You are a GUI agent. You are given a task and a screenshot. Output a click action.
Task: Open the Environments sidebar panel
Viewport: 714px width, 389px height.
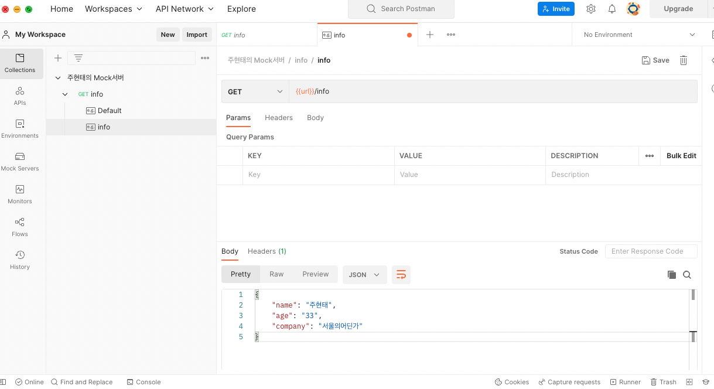[x=20, y=129]
